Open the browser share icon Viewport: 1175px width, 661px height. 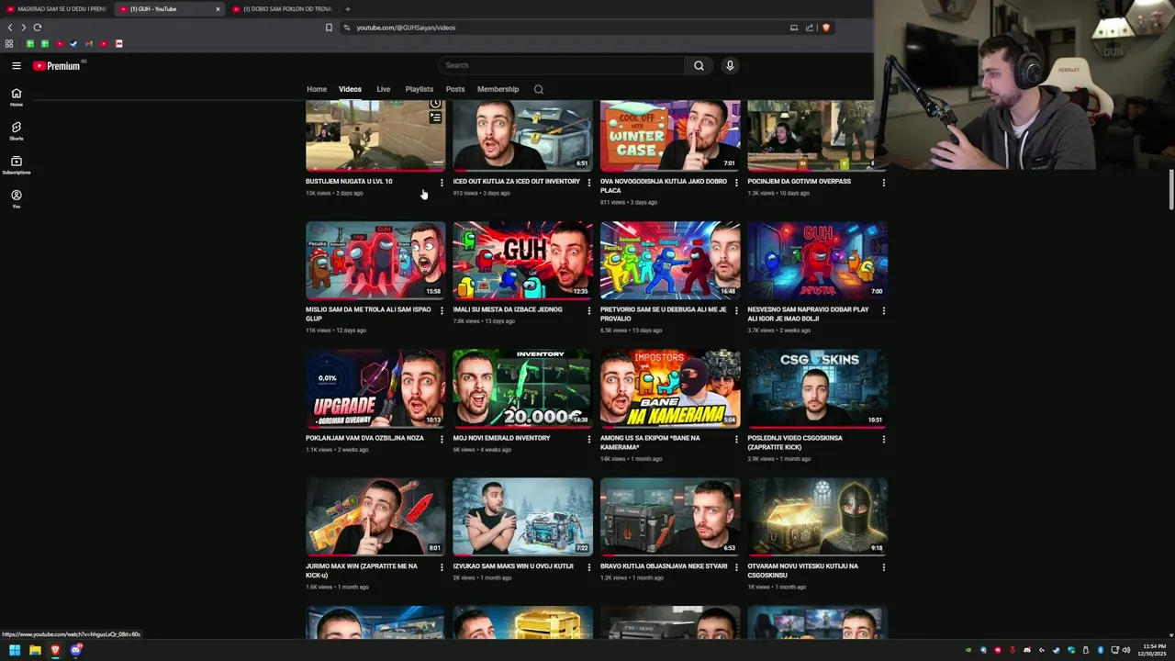810,28
